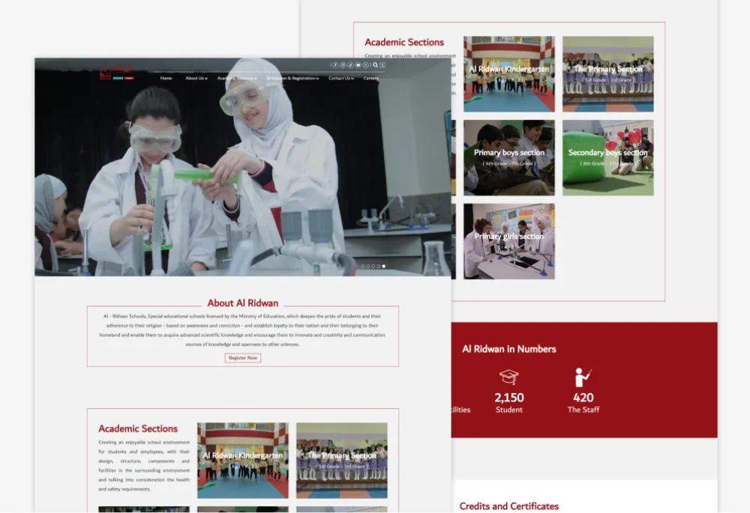Screen dimensions: 750x513
Task: Open the Instagram social icon in header
Action: pos(343,65)
